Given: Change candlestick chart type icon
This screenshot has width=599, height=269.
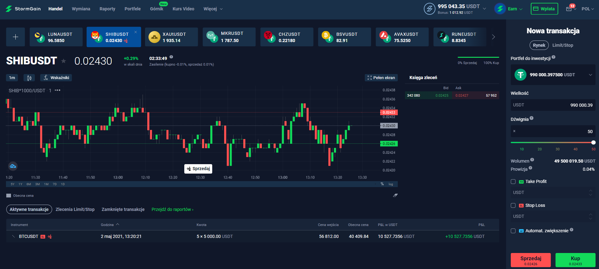Looking at the screenshot, I should click(x=29, y=78).
